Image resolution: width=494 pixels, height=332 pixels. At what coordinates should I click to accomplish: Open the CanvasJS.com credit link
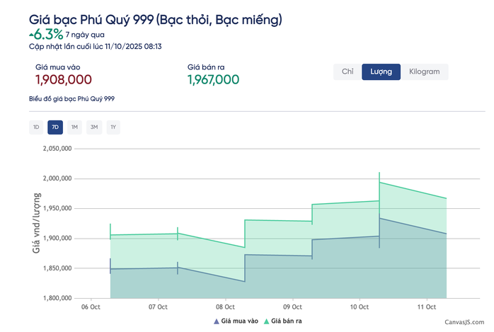(465, 322)
